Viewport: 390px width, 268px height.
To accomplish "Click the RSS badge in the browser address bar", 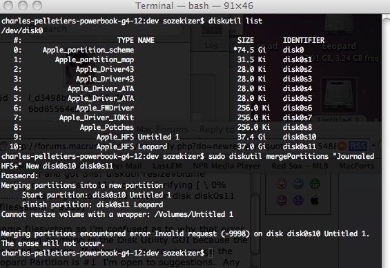I will [358, 146].
